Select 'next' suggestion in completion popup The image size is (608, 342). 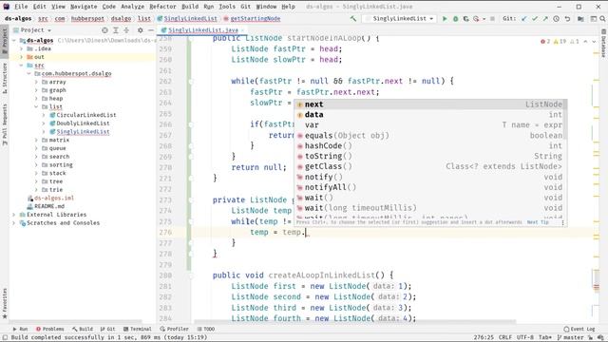[429, 104]
